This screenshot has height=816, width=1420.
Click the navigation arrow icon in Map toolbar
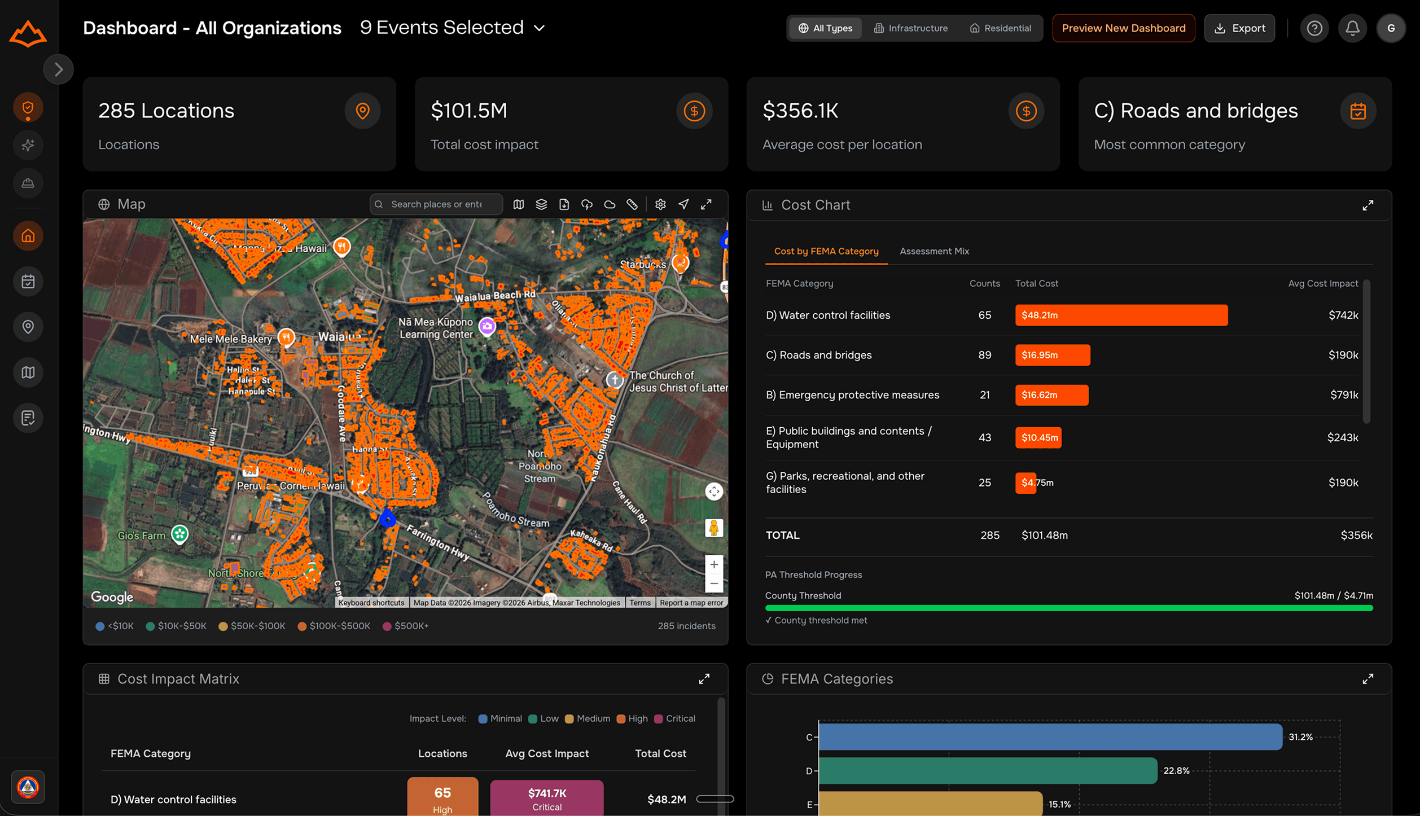(683, 204)
